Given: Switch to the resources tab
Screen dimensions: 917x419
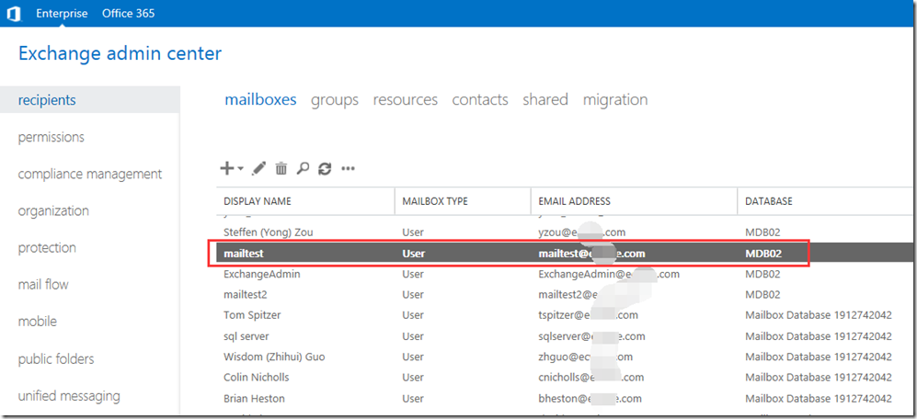Looking at the screenshot, I should 406,100.
